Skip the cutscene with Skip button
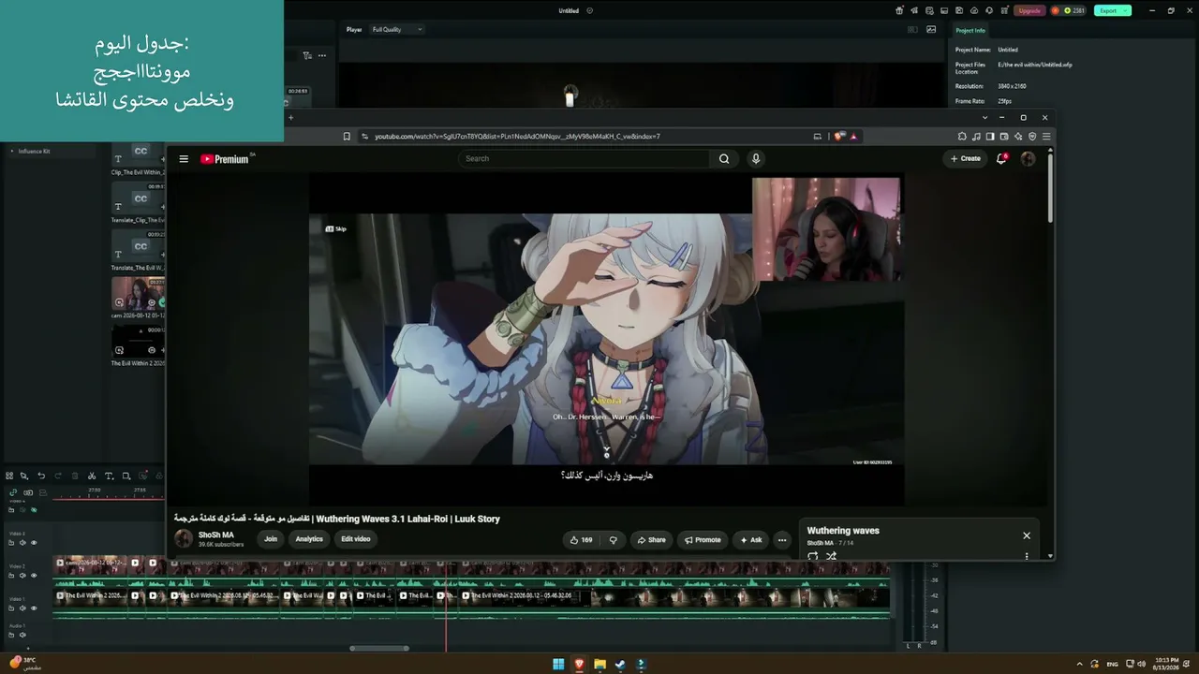The width and height of the screenshot is (1199, 674). (x=335, y=228)
